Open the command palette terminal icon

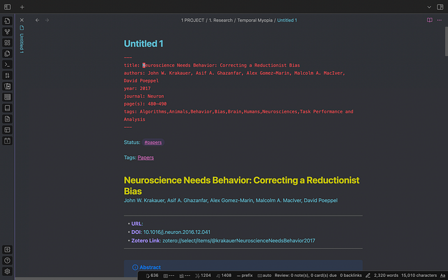click(7, 65)
